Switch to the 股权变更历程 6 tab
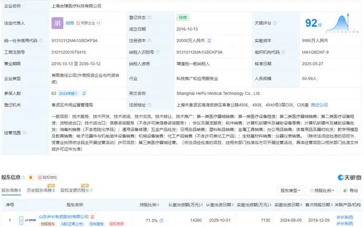 coord(74,190)
